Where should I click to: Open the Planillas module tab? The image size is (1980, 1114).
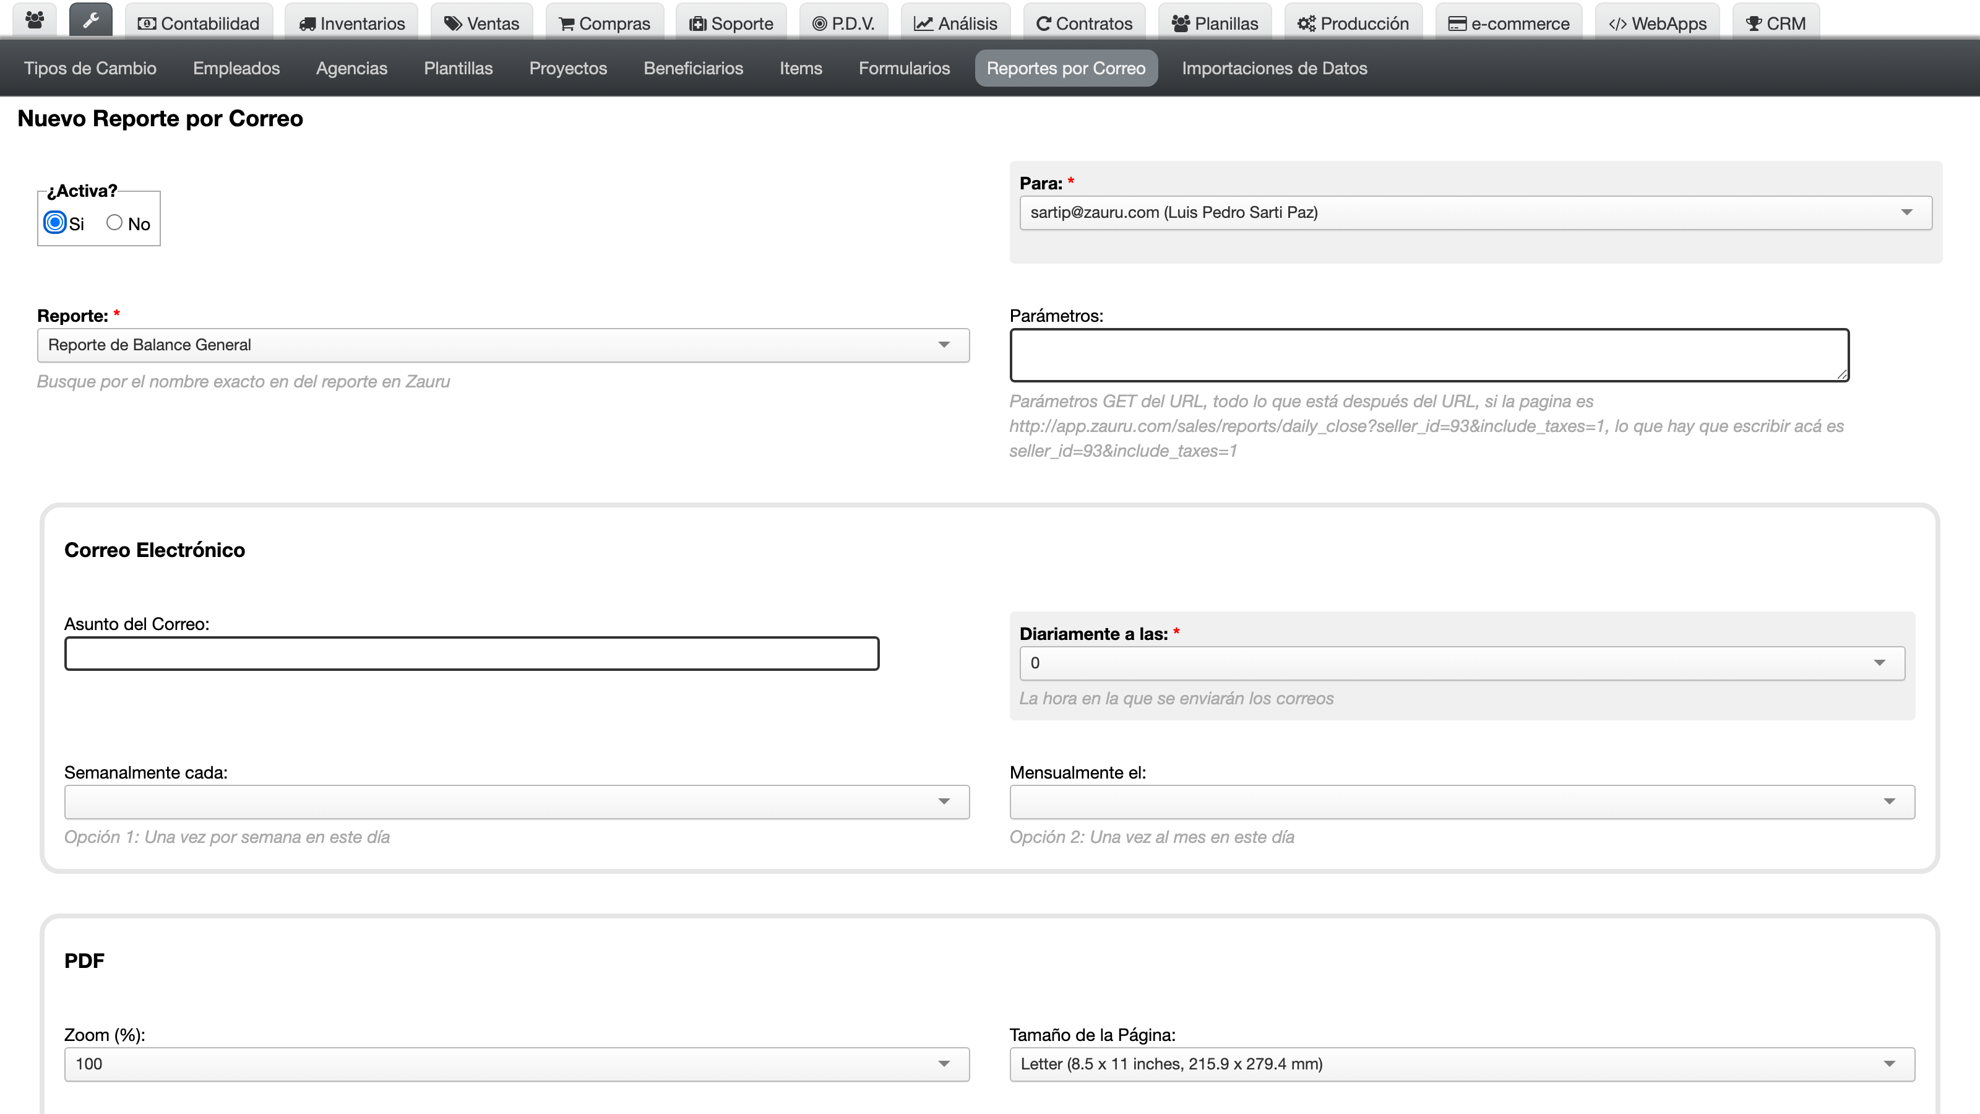click(x=1215, y=23)
